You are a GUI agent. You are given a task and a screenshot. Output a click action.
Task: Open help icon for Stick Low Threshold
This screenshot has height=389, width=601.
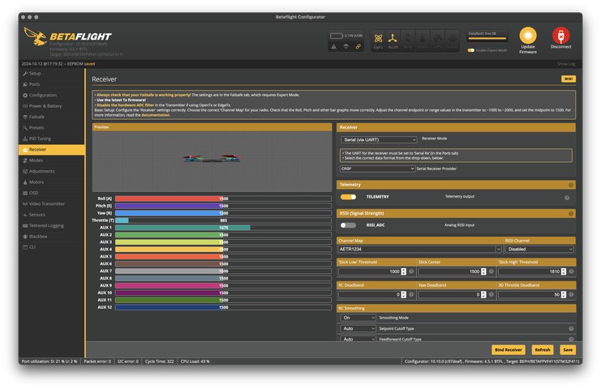coord(411,271)
